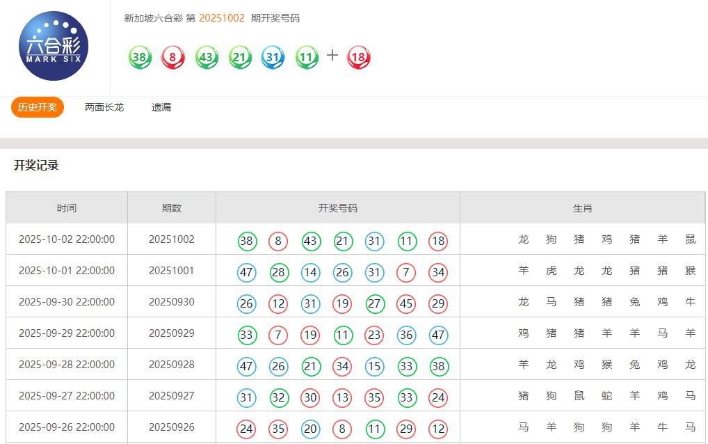Click issue number 20251002 in the table
The width and height of the screenshot is (708, 444).
point(172,239)
